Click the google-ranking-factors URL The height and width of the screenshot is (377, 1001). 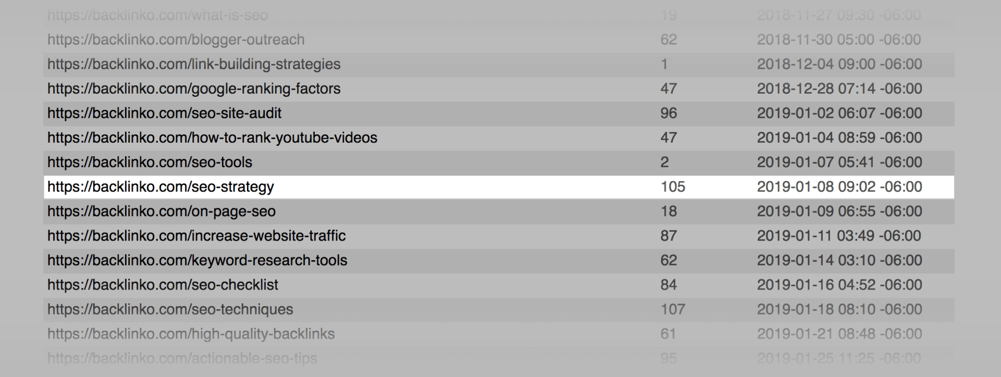[194, 89]
